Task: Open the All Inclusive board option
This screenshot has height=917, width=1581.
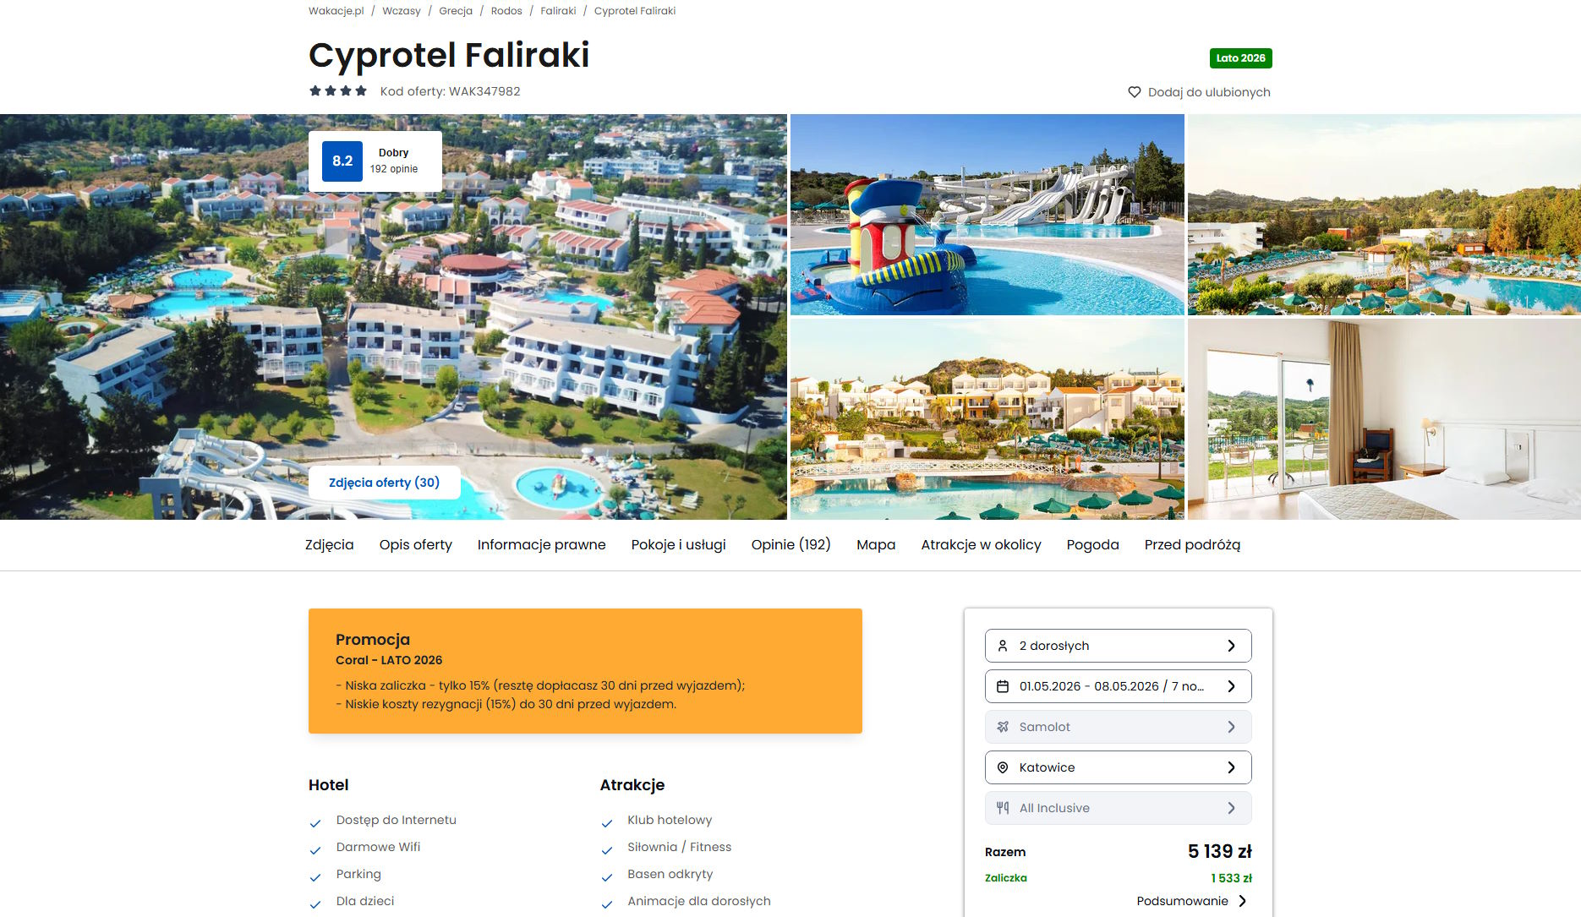Action: [1118, 808]
